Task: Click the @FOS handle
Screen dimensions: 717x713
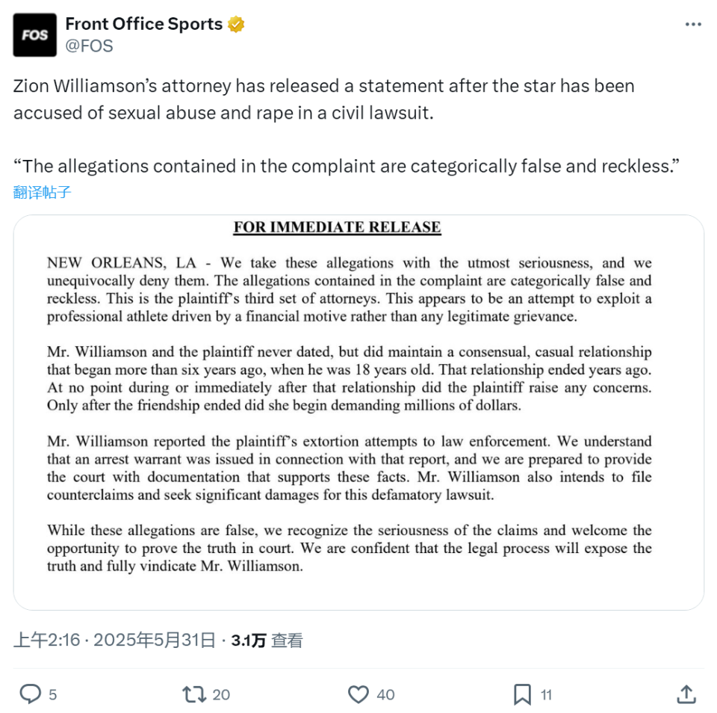Action: 90,46
